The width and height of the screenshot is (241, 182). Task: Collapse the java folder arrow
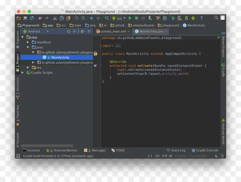[x=28, y=47]
